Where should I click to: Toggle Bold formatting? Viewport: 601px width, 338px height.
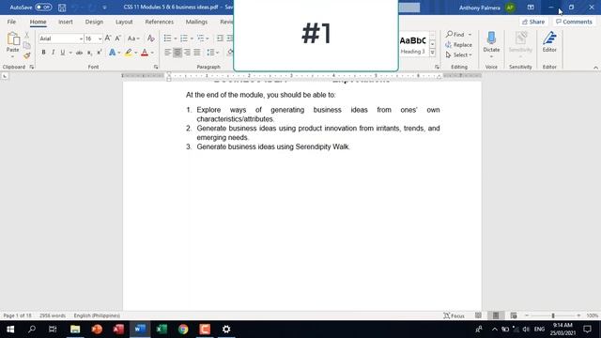coord(44,53)
